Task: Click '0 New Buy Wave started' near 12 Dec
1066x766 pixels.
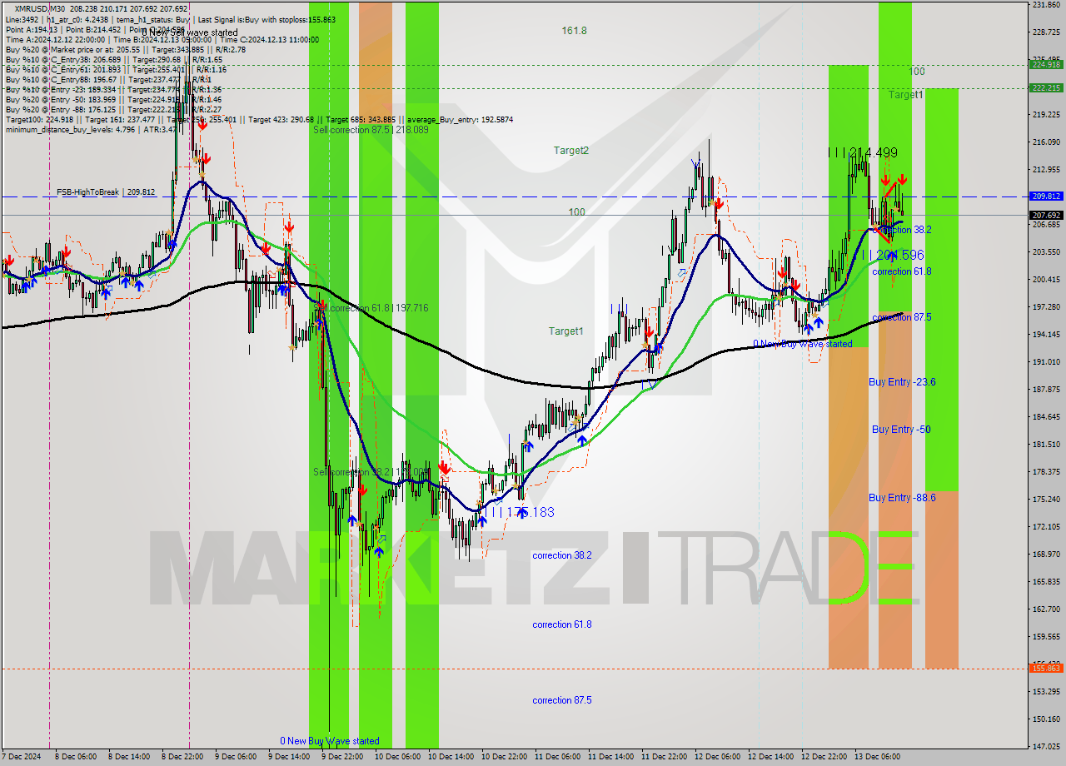Action: pyautogui.click(x=803, y=344)
